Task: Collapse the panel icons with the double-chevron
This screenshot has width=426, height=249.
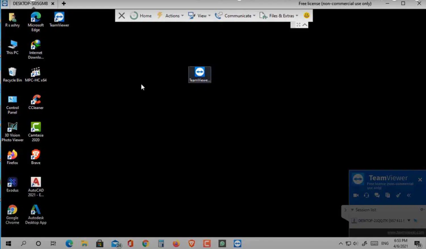Action: [409, 195]
